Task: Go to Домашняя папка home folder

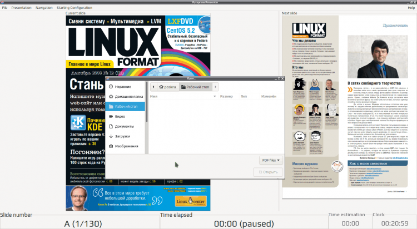Action: click(127, 96)
